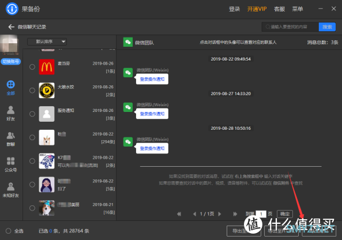
Task: Open the 未知好友 unknown friends category
Action: pos(11,186)
